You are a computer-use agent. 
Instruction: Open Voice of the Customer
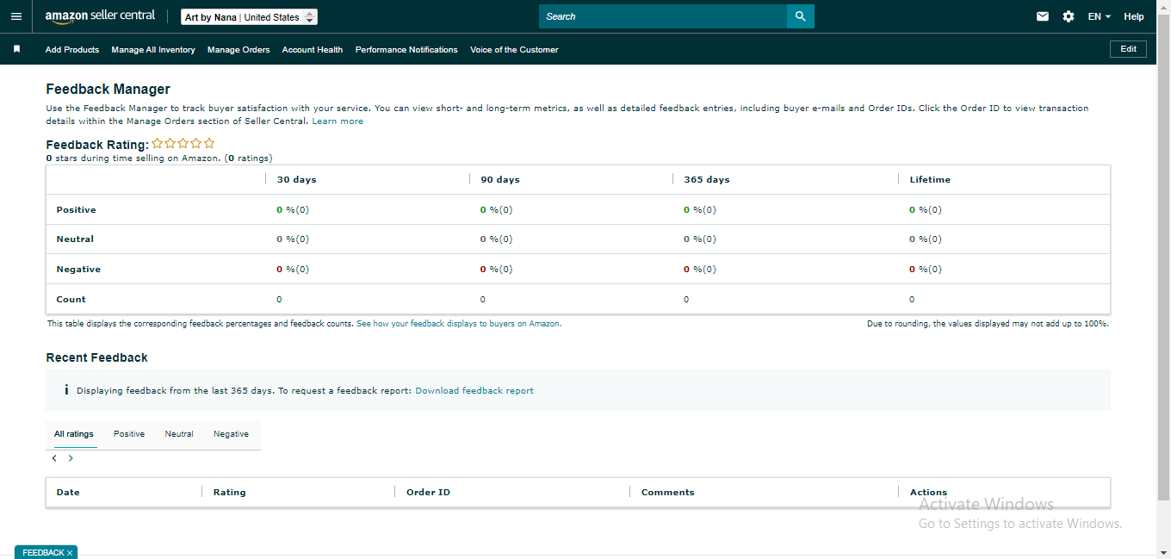[x=514, y=50]
